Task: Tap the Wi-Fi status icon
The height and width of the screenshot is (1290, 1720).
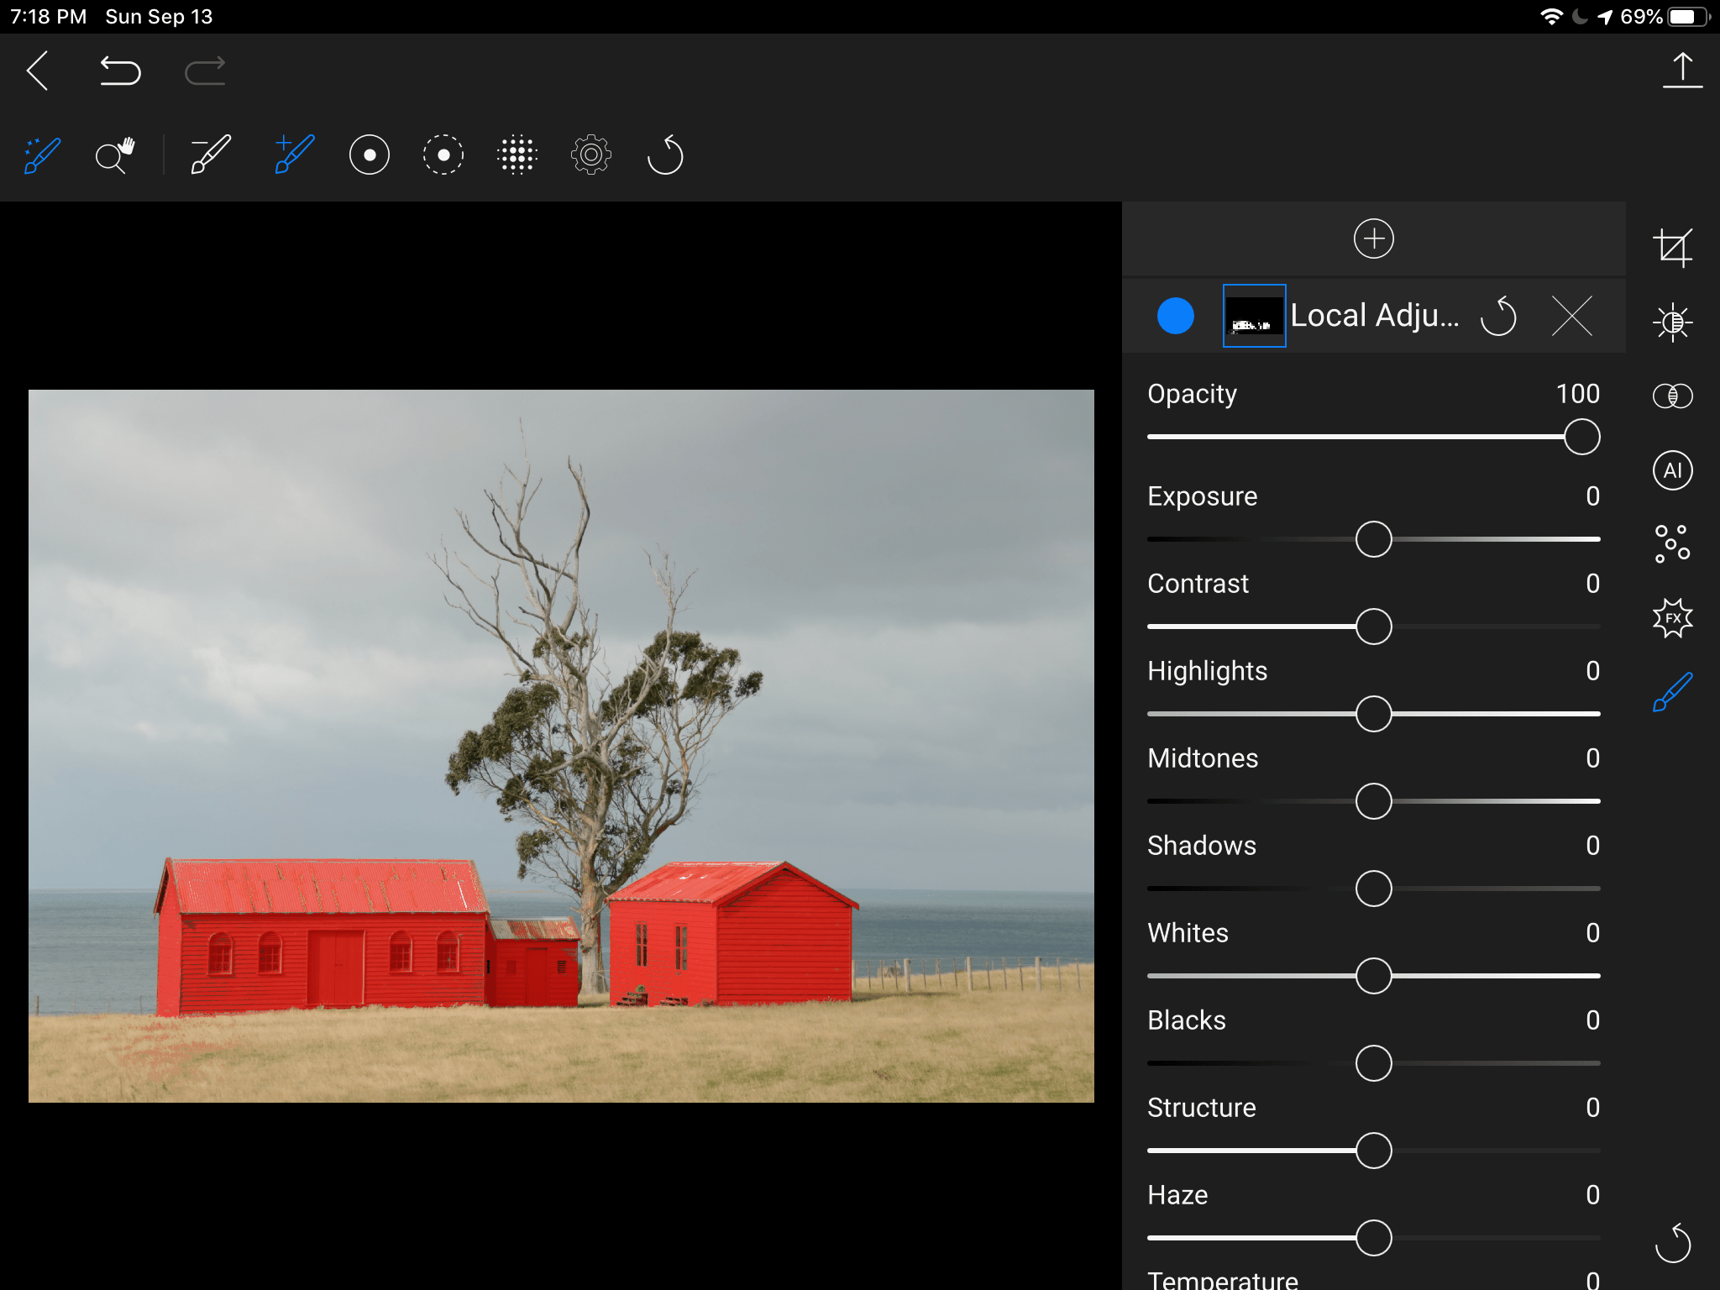Action: (1551, 17)
